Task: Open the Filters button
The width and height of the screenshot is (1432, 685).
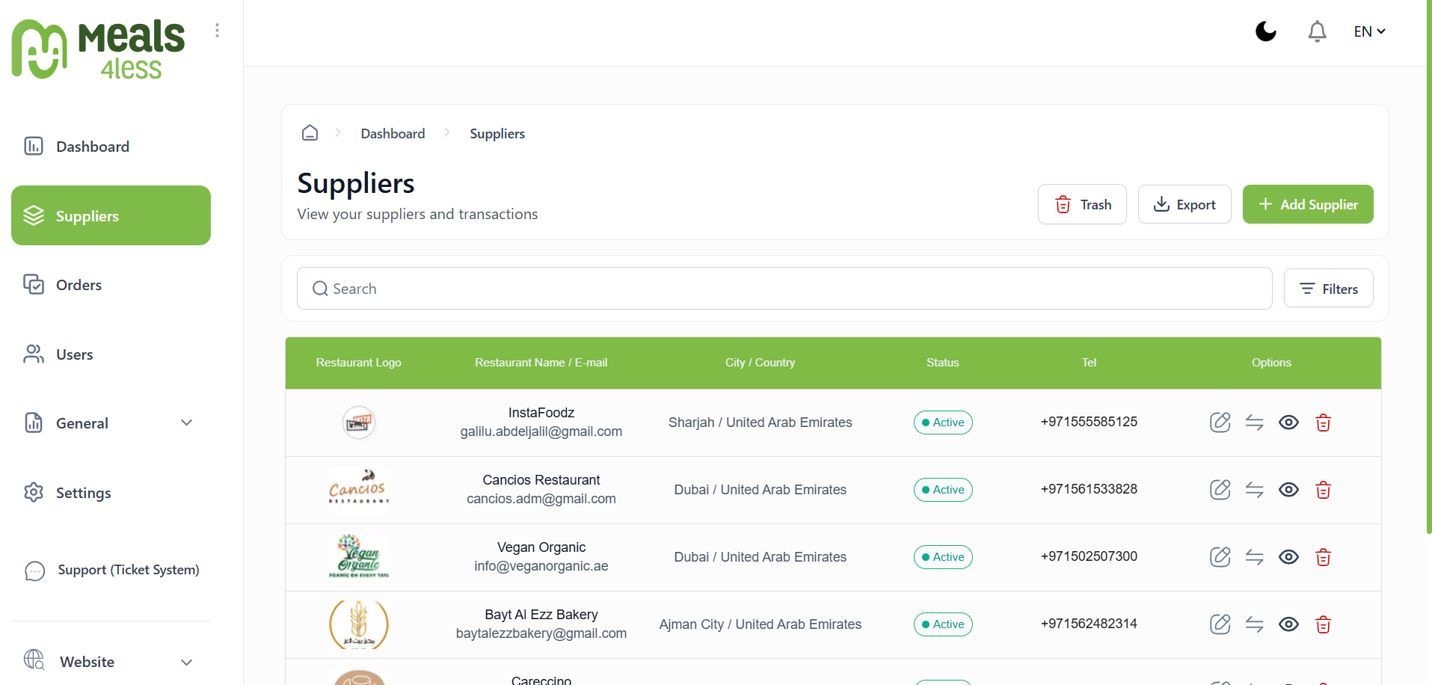Action: pos(1329,289)
